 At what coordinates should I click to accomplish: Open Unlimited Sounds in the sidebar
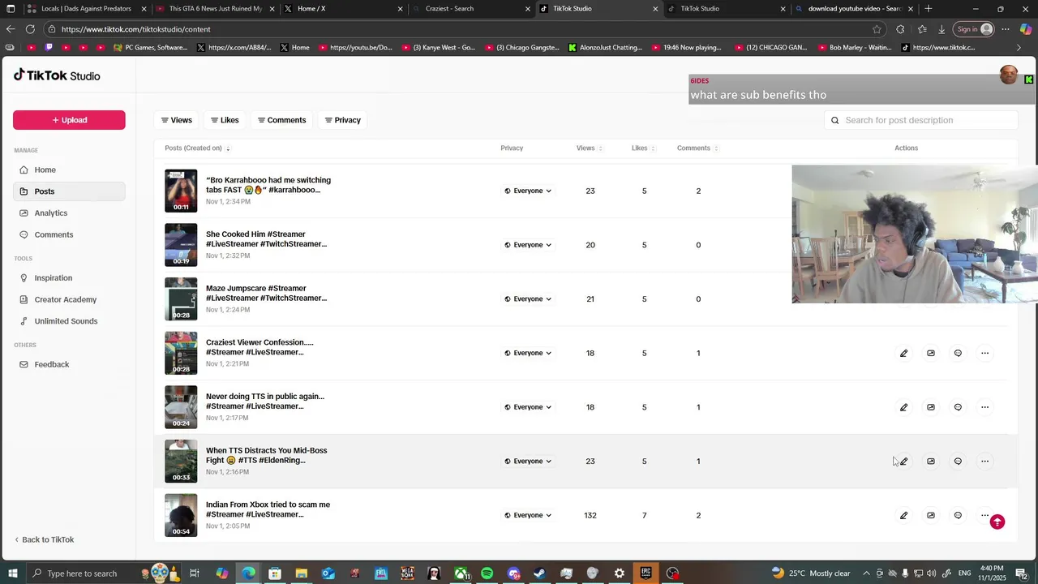69,321
